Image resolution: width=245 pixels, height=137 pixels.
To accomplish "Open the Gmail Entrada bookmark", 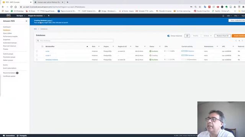I will coord(145,11).
